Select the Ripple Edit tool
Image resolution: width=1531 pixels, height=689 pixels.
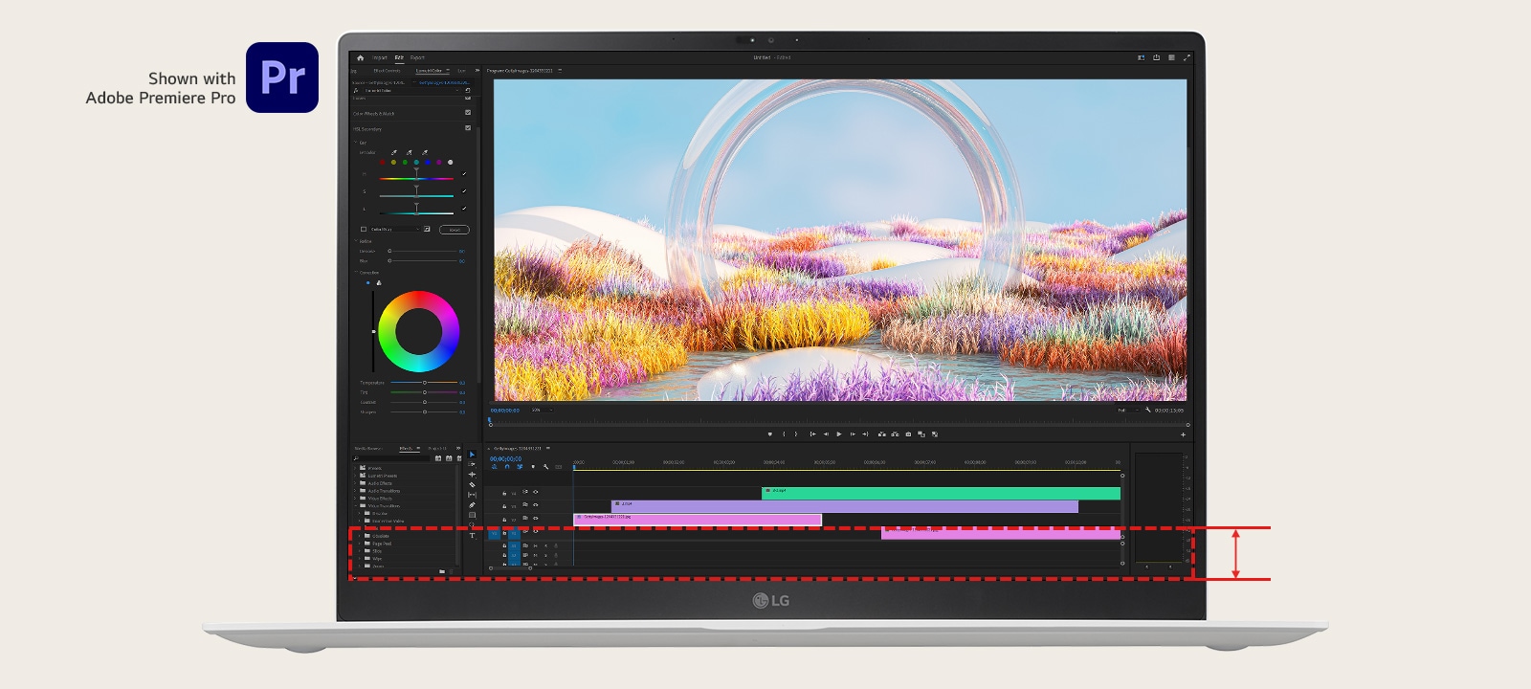(x=472, y=475)
